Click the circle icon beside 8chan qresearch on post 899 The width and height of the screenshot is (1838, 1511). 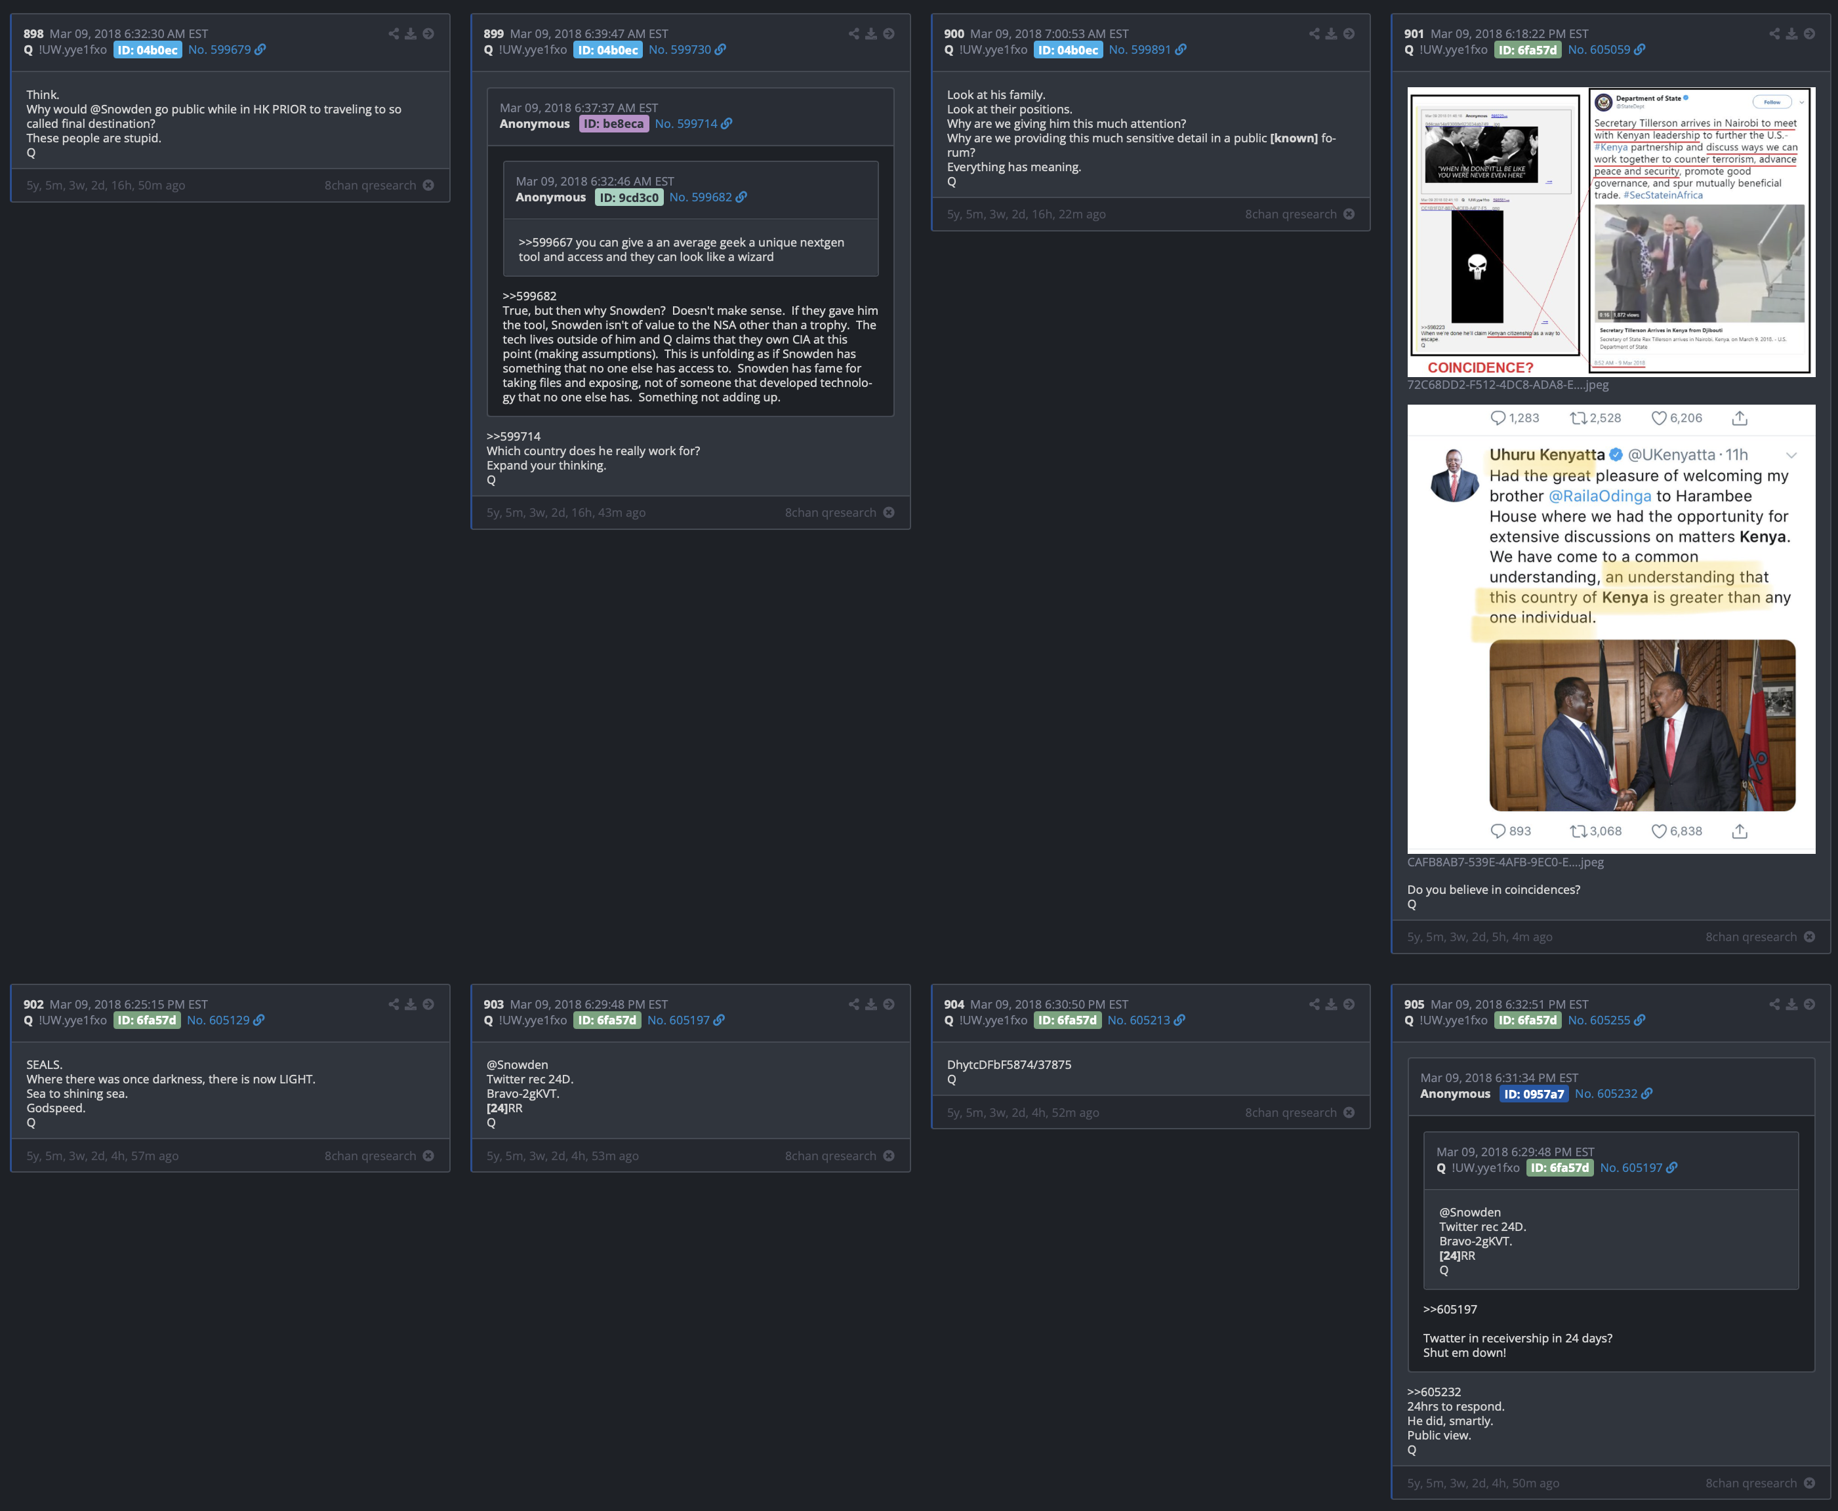click(x=889, y=513)
